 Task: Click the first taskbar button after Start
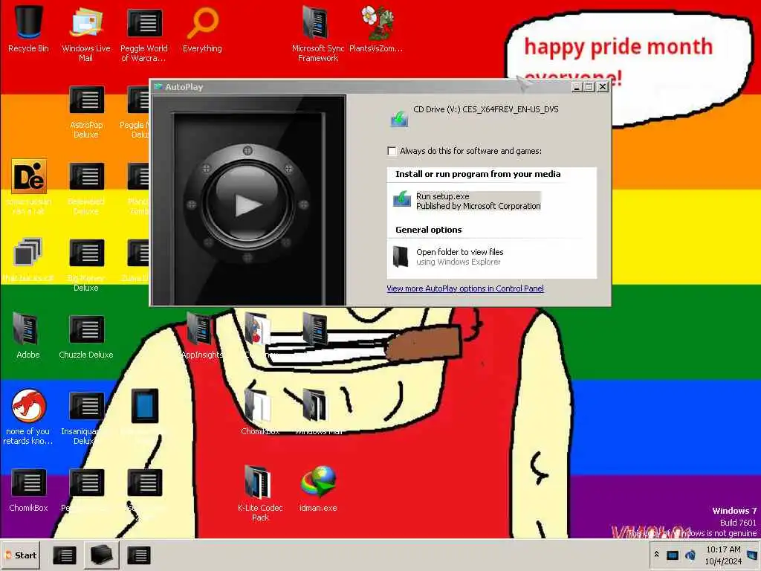coord(65,555)
